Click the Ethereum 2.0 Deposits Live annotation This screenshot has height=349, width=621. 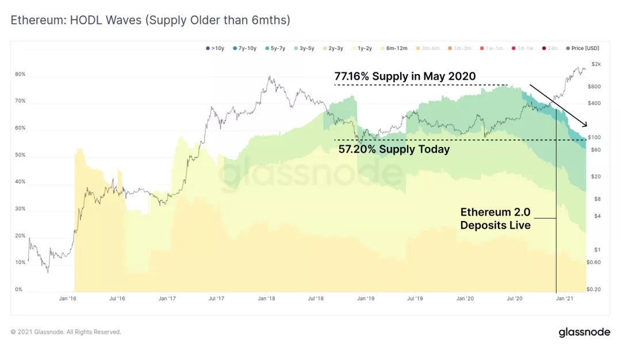pyautogui.click(x=496, y=219)
